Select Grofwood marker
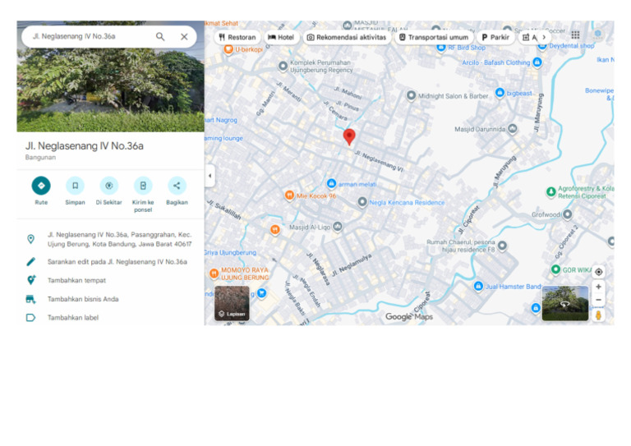Viewport: 631px width, 446px height. click(x=567, y=214)
